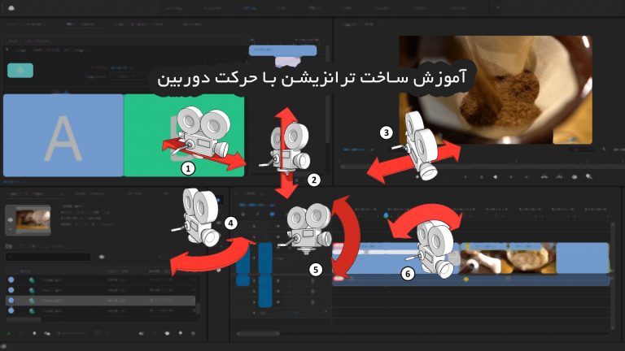Viewport: 625px width, 351px height.
Task: Click the blue label swatch of highlighted Project row
Action: [11, 301]
